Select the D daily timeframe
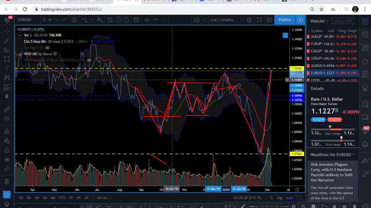The image size is (371, 208). tap(44, 20)
